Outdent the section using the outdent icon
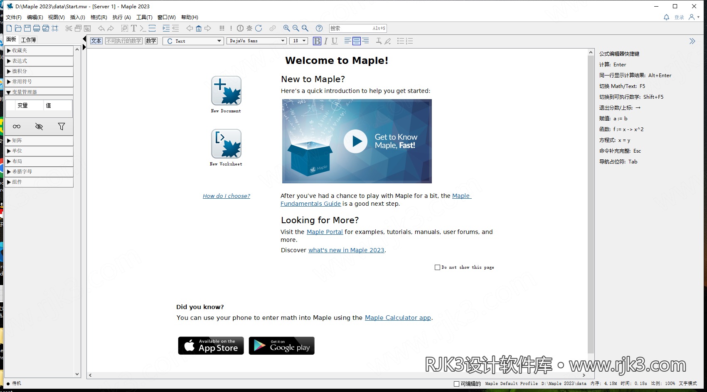The width and height of the screenshot is (707, 392). click(x=175, y=28)
